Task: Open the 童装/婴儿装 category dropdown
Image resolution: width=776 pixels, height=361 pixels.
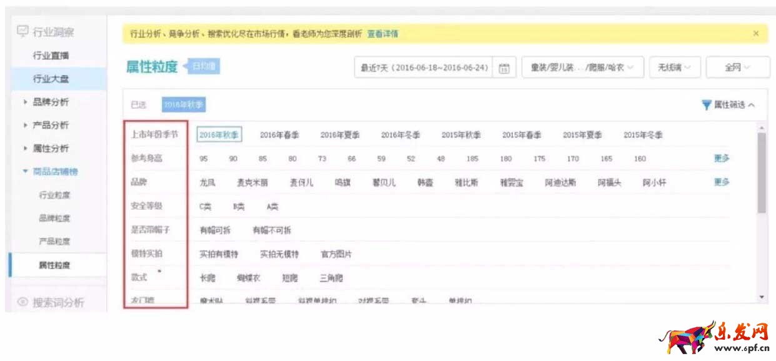Action: (582, 67)
